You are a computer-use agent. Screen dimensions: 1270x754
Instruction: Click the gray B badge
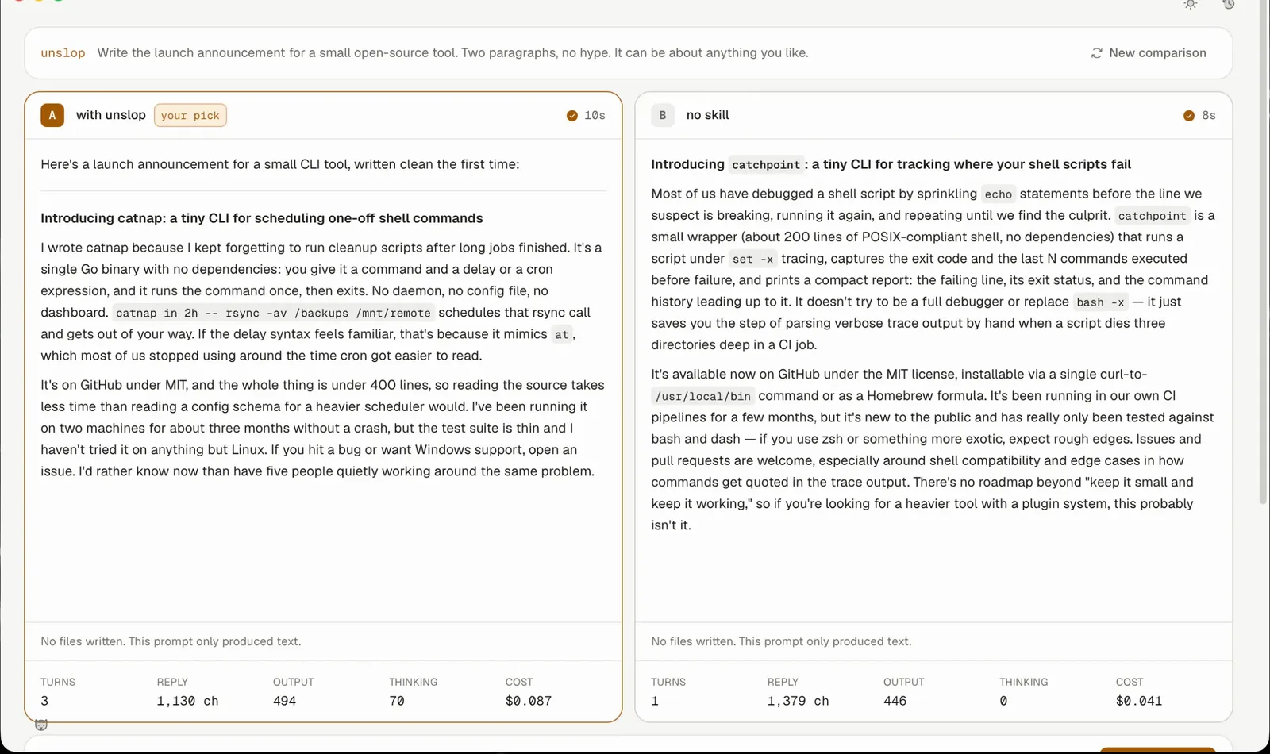coord(663,115)
